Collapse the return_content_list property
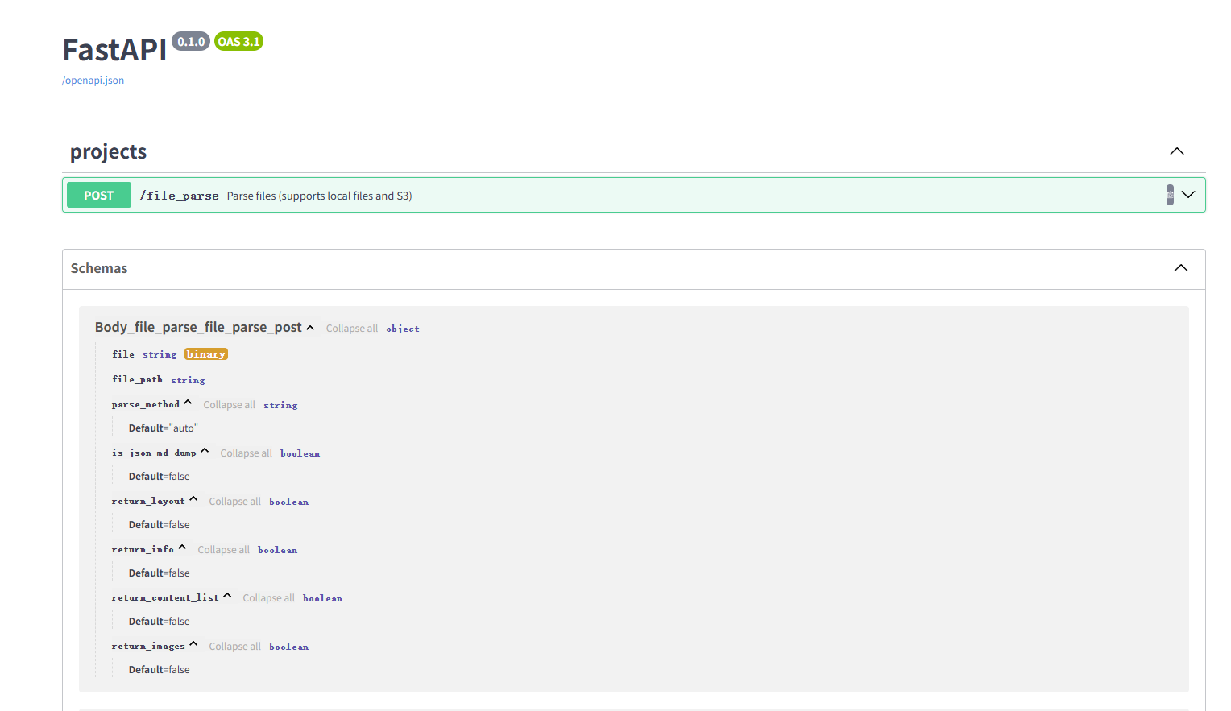 227,596
